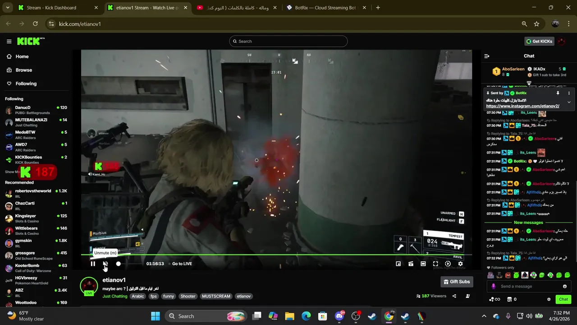Click Go to LIVE in the player

pyautogui.click(x=182, y=264)
